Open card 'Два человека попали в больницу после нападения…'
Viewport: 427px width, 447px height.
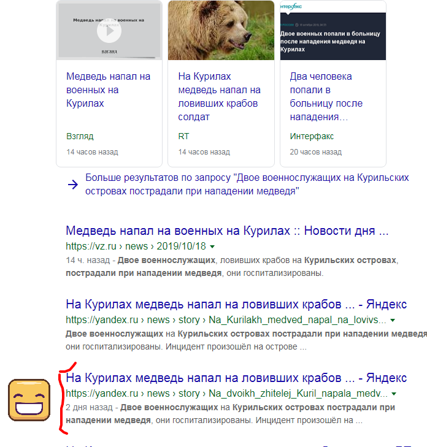pos(326,97)
